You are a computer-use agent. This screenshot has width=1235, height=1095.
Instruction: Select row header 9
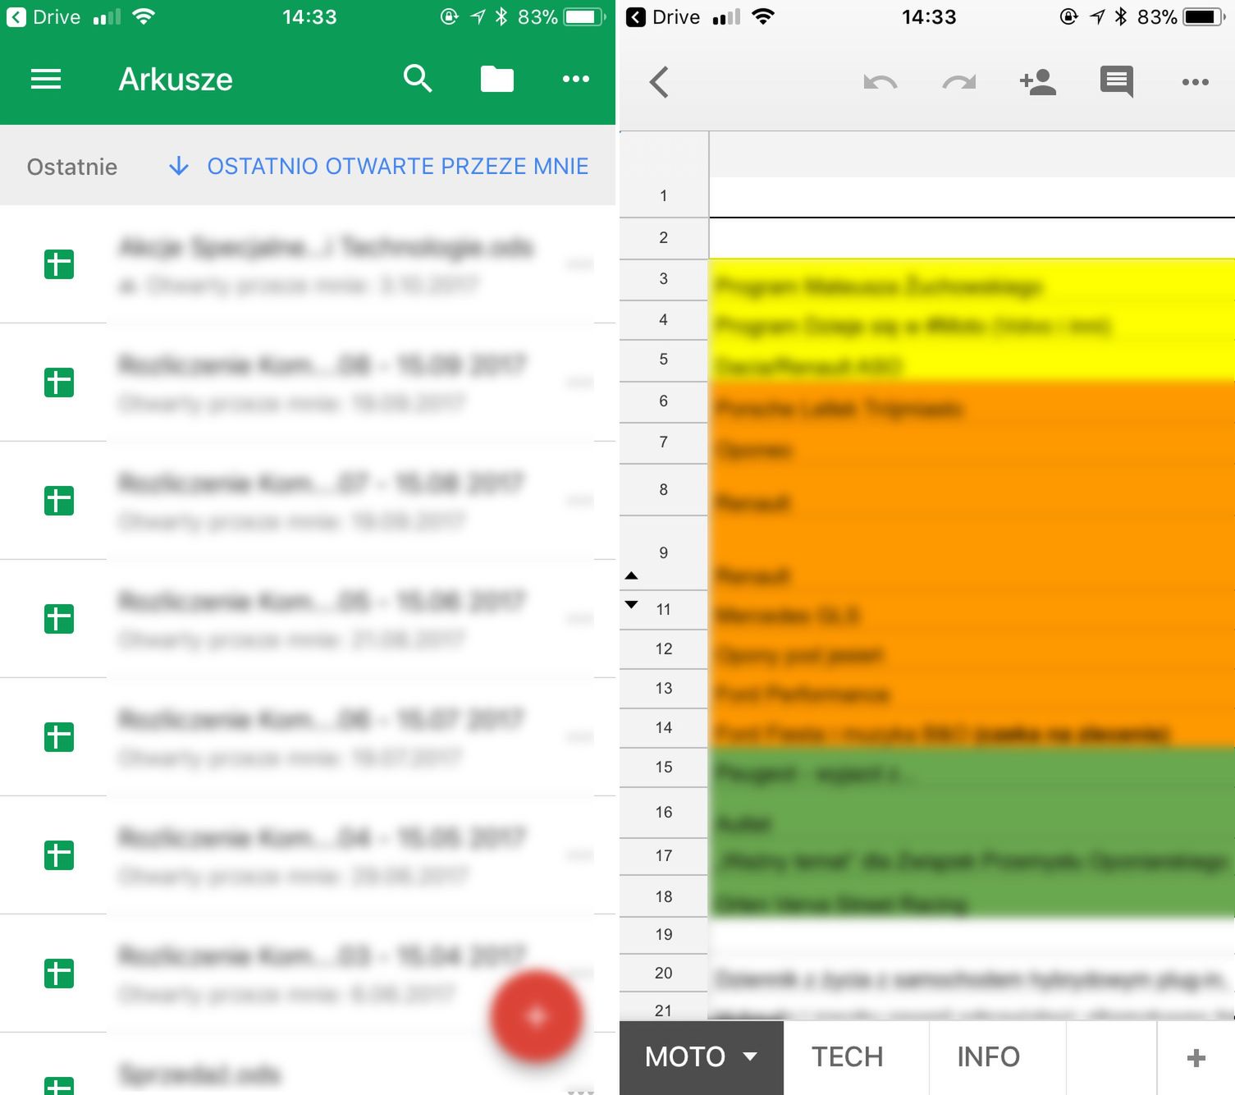[664, 553]
